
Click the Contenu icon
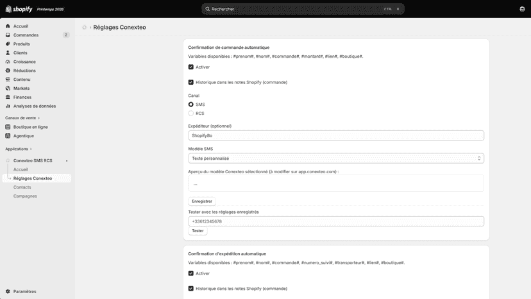click(8, 80)
